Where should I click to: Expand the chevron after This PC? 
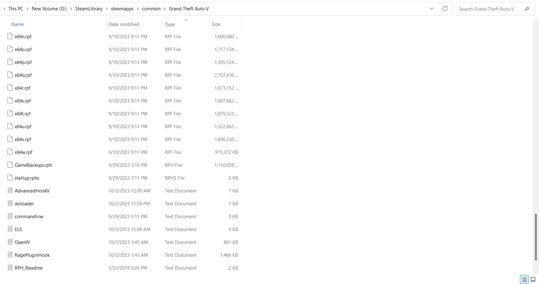click(x=28, y=9)
